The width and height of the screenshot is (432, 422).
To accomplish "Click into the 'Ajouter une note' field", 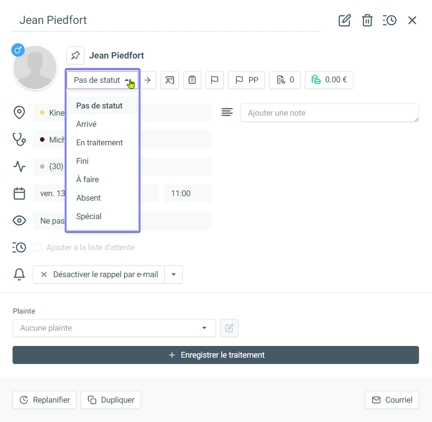I will 329,113.
